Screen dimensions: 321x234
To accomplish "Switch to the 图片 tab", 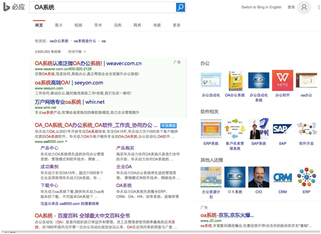I will 59,25.
